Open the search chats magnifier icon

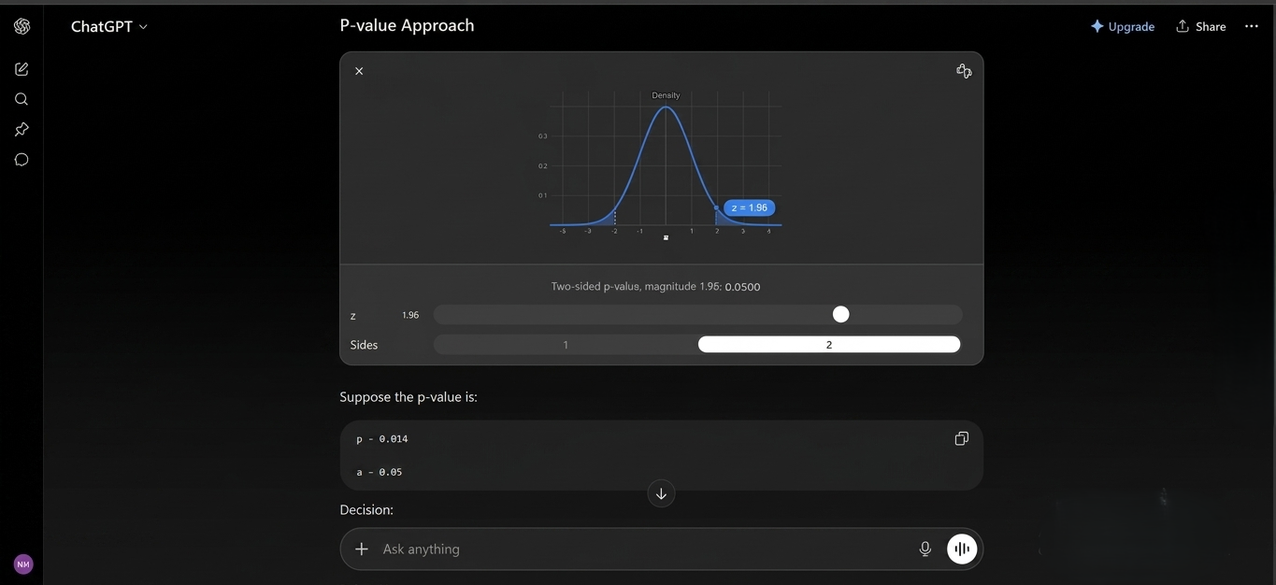22,99
